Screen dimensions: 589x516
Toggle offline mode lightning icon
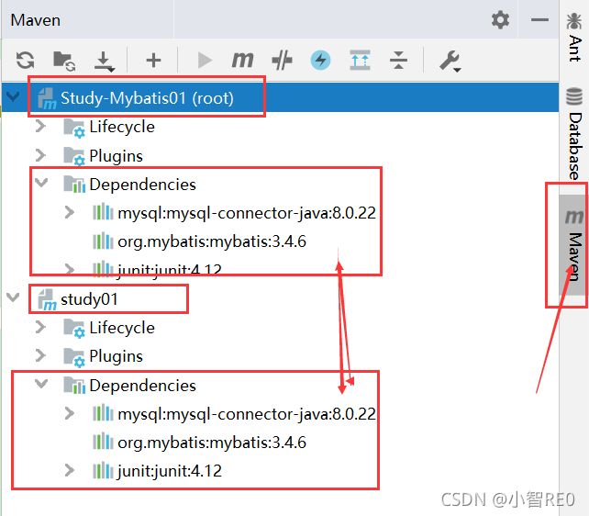[320, 60]
